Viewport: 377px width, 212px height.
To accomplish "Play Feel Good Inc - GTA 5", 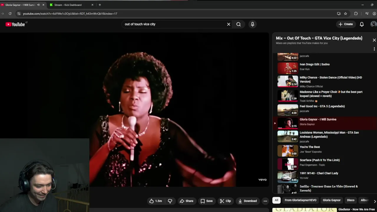I will 322,106.
